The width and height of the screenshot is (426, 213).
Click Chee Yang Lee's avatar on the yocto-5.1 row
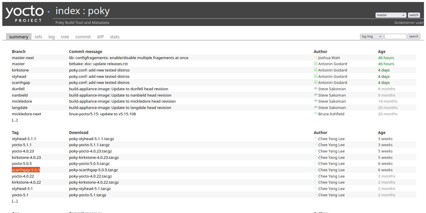(x=315, y=195)
